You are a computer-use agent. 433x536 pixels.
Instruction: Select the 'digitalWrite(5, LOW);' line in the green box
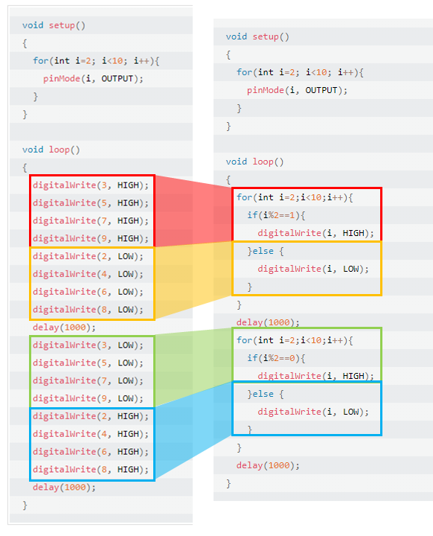pos(88,363)
